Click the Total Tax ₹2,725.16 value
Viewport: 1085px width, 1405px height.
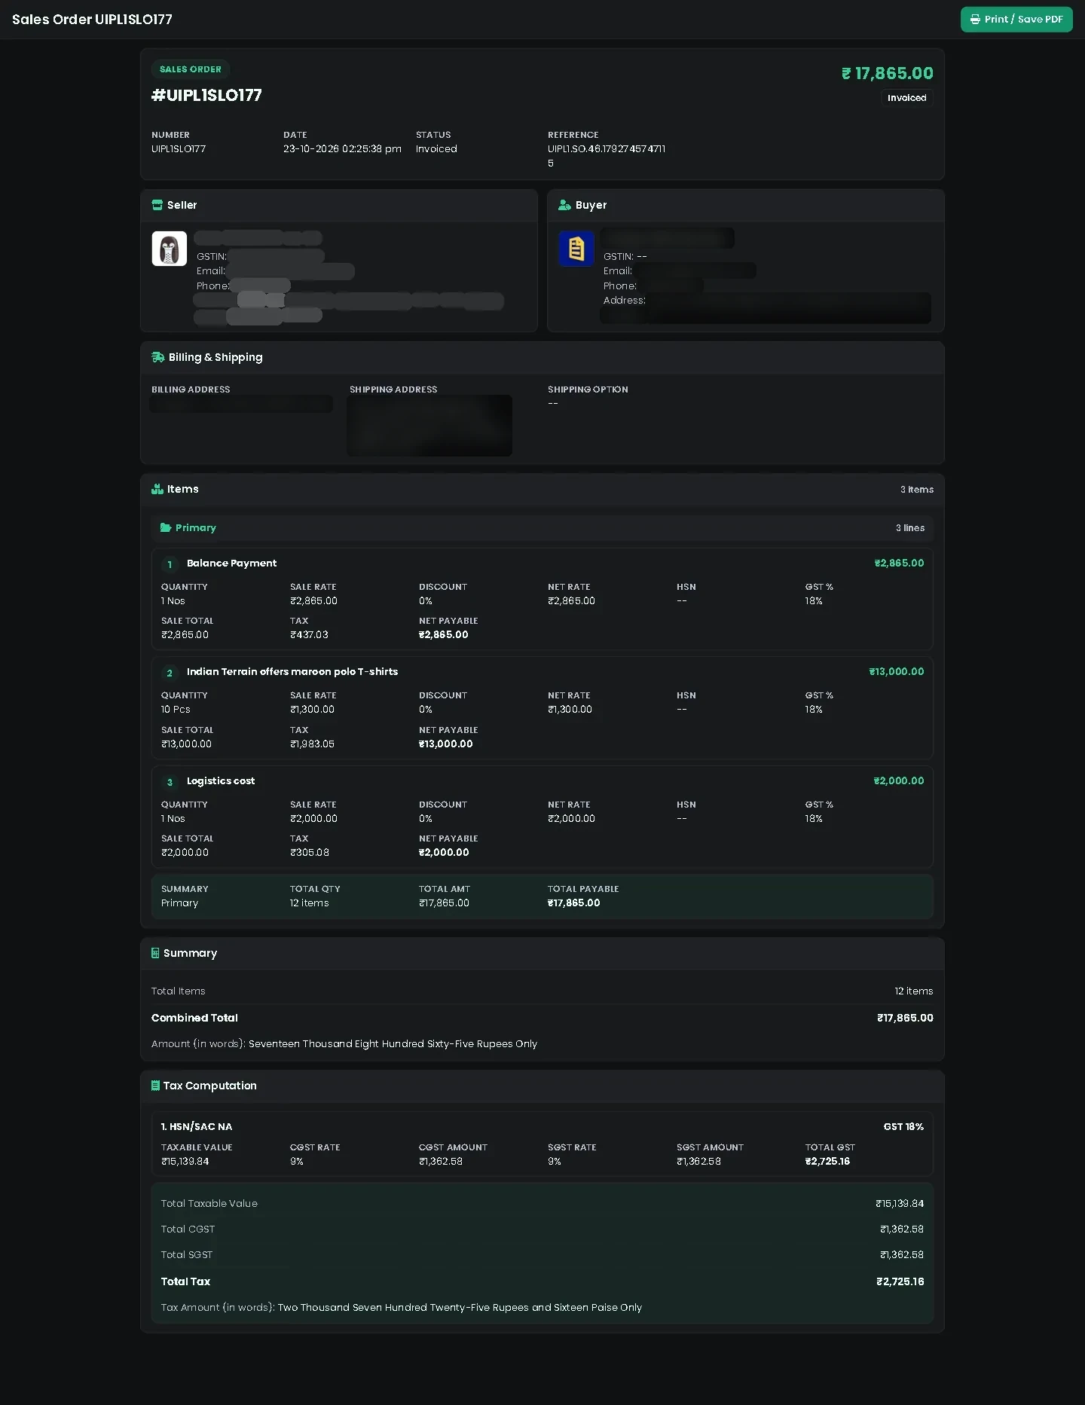coord(900,1281)
